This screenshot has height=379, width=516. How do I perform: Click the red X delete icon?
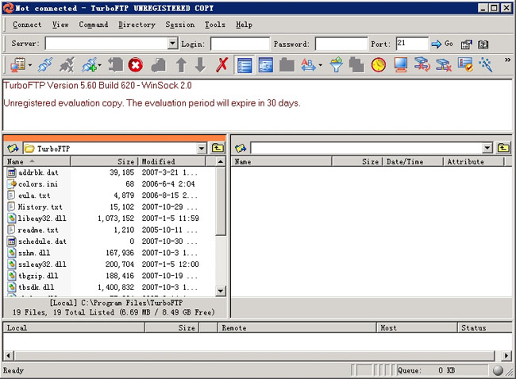(x=222, y=65)
